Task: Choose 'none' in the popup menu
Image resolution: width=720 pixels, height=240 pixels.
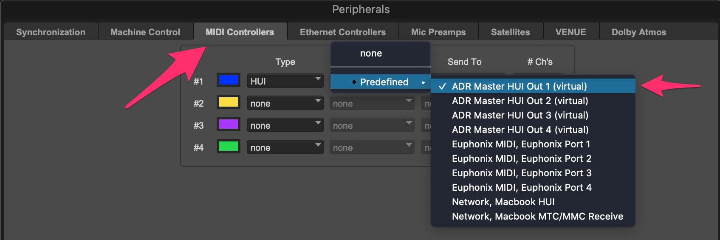Action: (380, 54)
